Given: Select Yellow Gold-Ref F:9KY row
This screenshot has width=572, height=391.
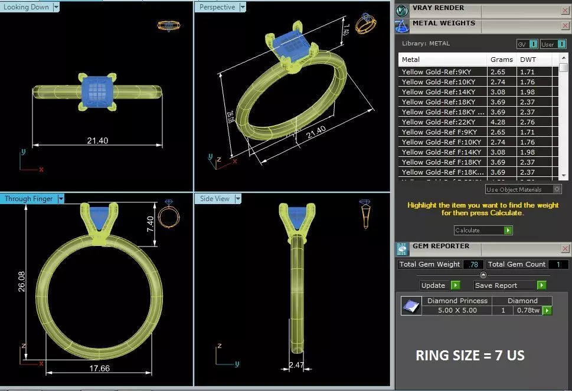Looking at the screenshot, I should coord(478,132).
